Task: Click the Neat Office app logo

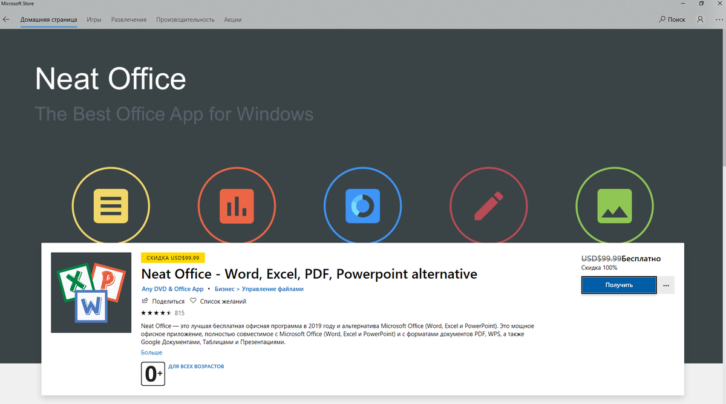Action: [91, 293]
